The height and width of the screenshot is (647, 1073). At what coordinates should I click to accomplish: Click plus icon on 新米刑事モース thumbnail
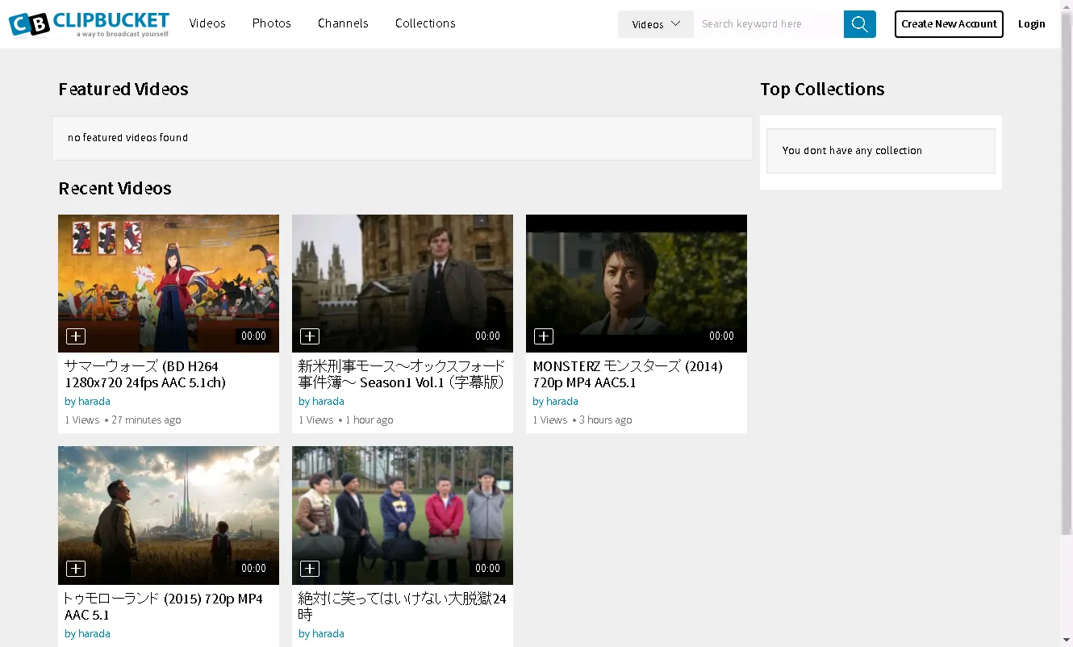pyautogui.click(x=310, y=336)
